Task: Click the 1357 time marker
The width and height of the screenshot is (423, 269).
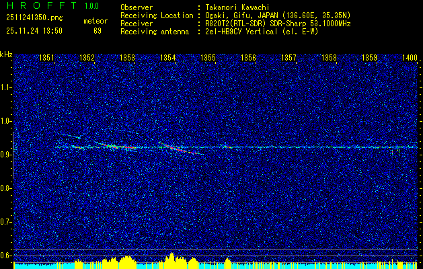Action: (289, 58)
